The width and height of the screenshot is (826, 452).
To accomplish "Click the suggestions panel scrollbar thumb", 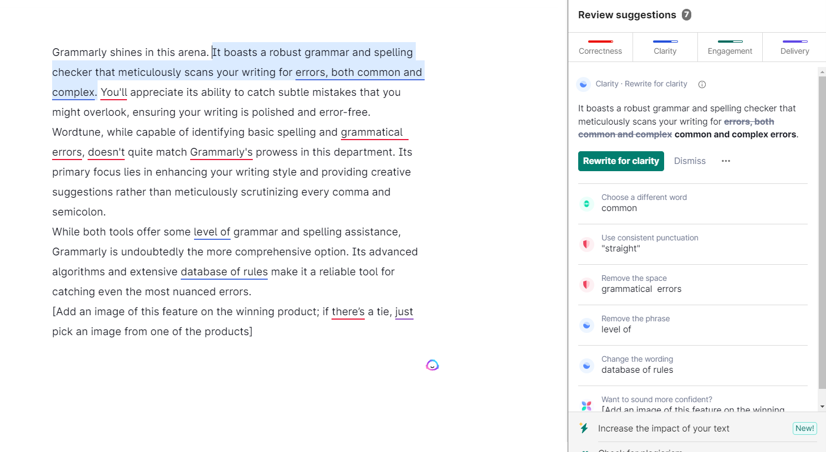I will pos(822,233).
